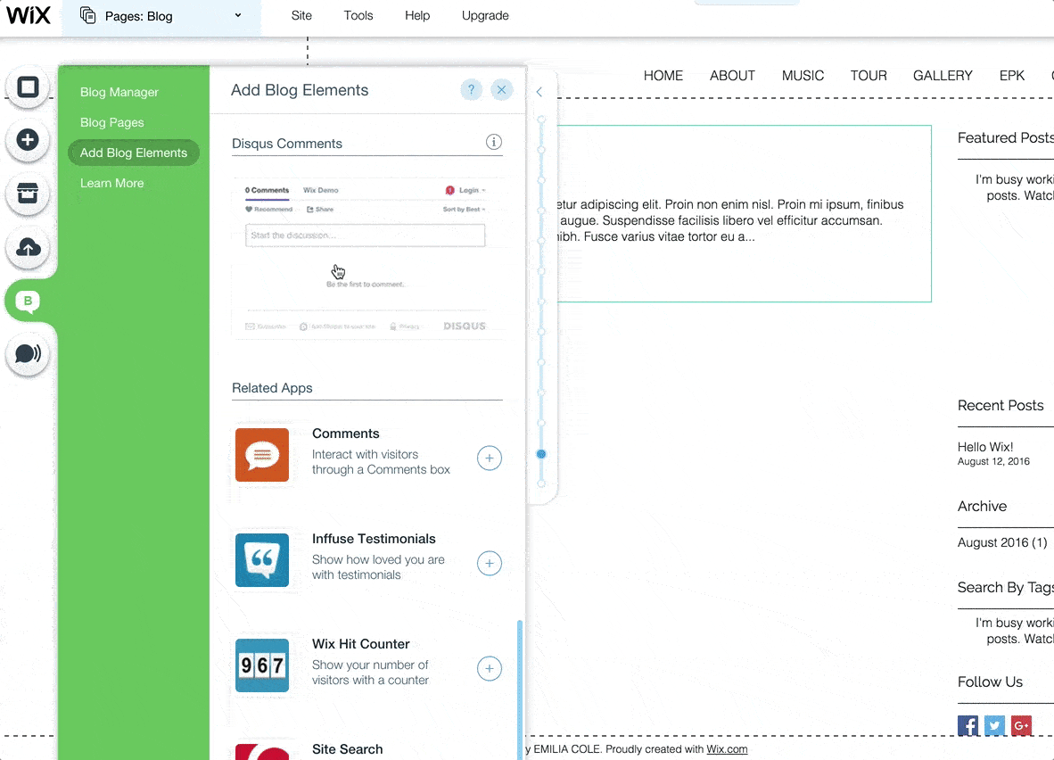Image resolution: width=1054 pixels, height=760 pixels.
Task: Click the info icon next to Disqus Comments
Action: pyautogui.click(x=493, y=142)
